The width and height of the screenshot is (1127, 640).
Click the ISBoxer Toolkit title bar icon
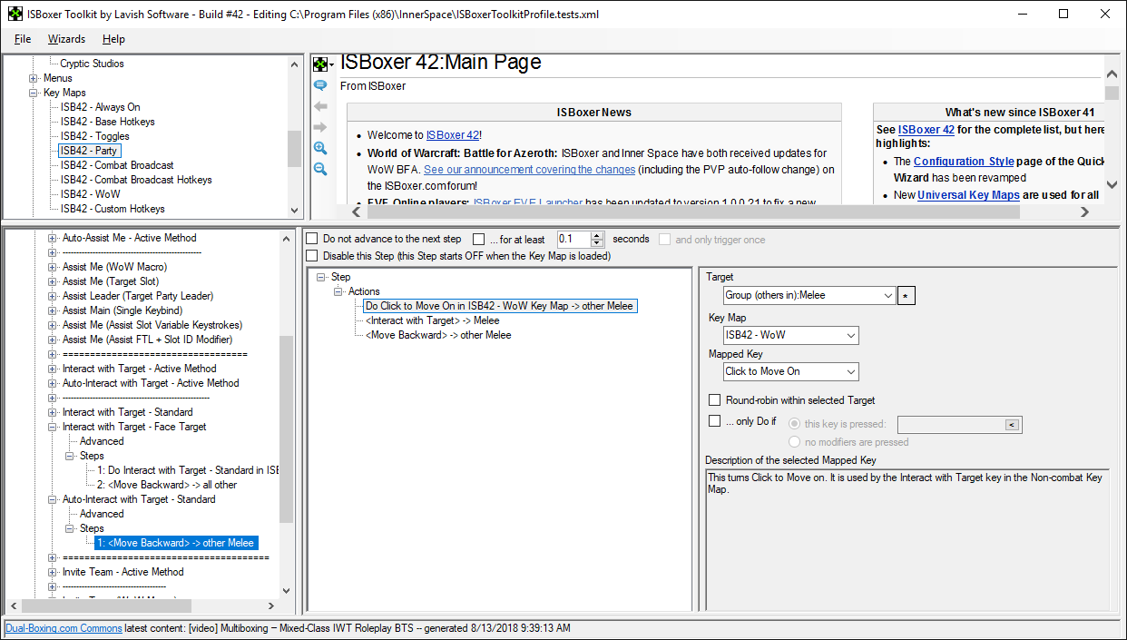pyautogui.click(x=15, y=15)
